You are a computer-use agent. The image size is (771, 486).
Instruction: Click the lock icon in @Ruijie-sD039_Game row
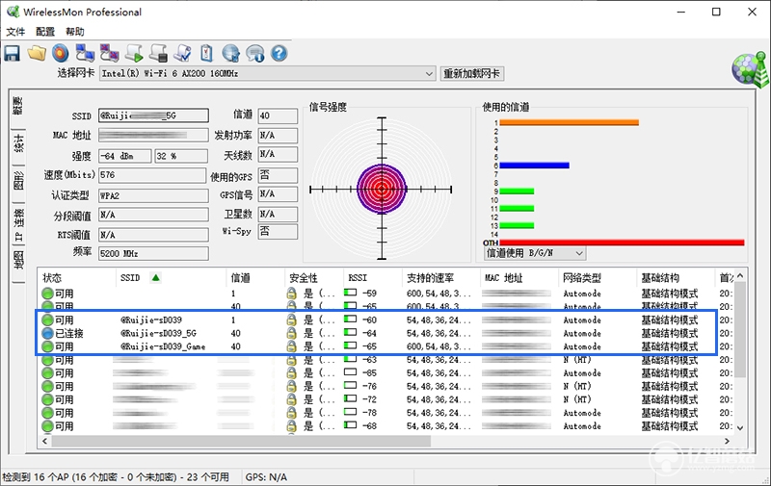click(x=292, y=346)
